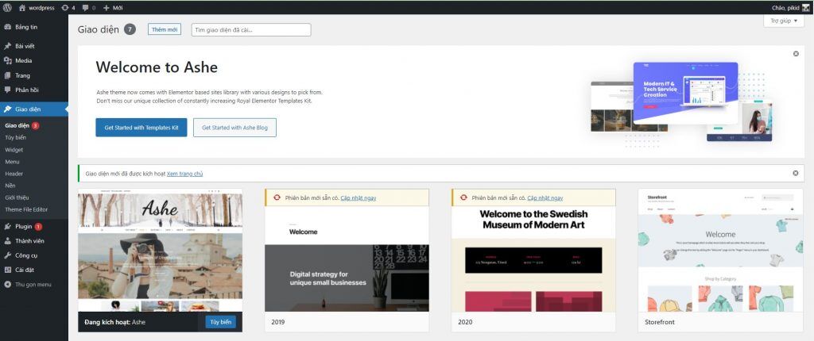Open the Ashe theme screenshot thumbnail
This screenshot has width=814, height=341.
click(x=160, y=252)
